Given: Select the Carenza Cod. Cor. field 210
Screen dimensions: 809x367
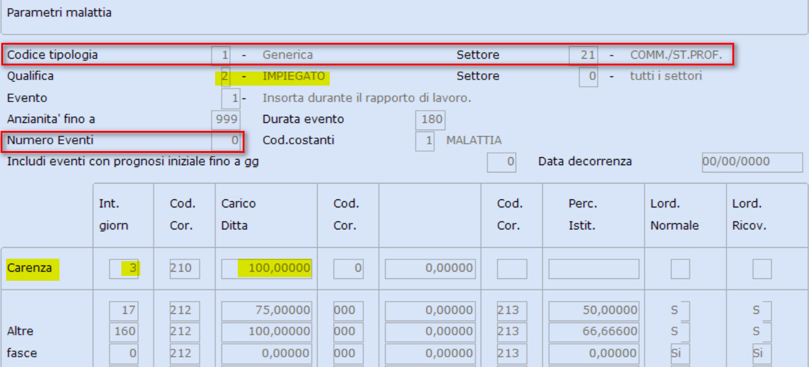Looking at the screenshot, I should [x=185, y=269].
